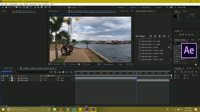Select the Roto Brush tool
The width and height of the screenshot is (200, 112).
click(x=46, y=7)
